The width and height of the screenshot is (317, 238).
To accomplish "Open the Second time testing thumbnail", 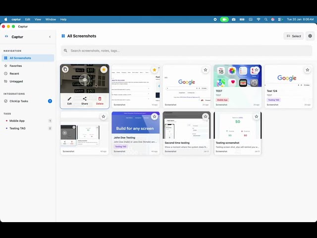I will [186, 125].
